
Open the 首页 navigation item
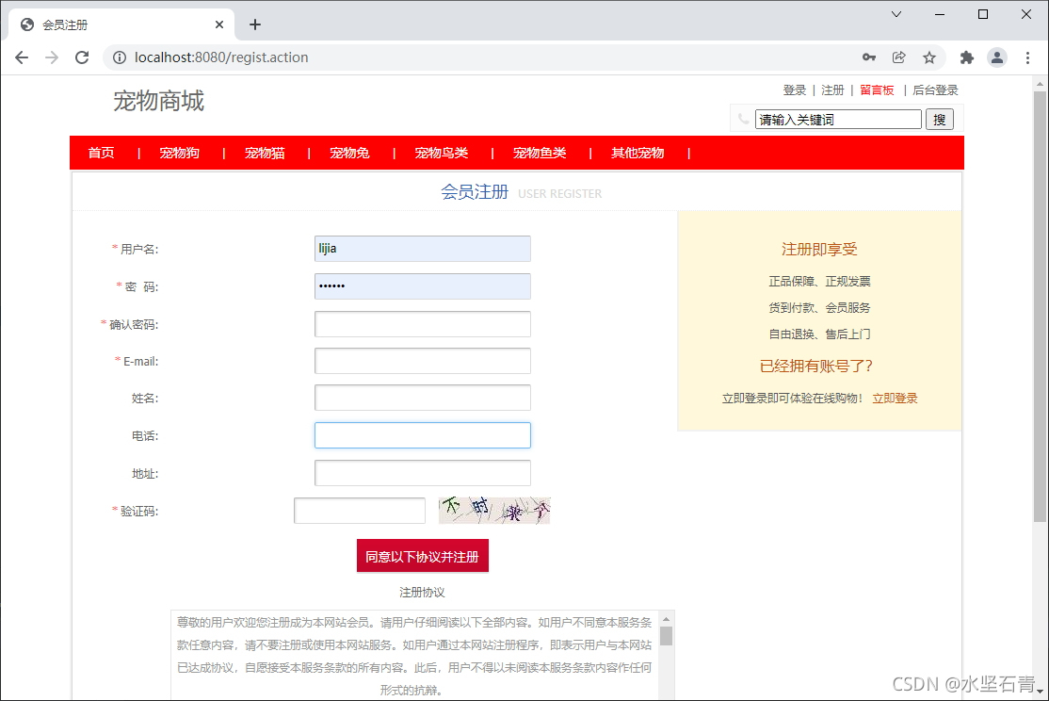pyautogui.click(x=101, y=153)
